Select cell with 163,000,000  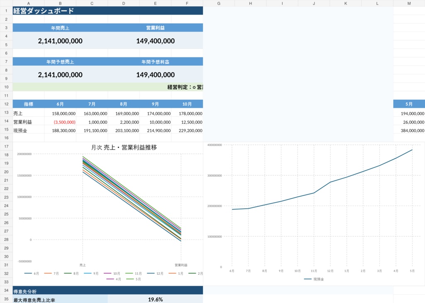[92, 113]
